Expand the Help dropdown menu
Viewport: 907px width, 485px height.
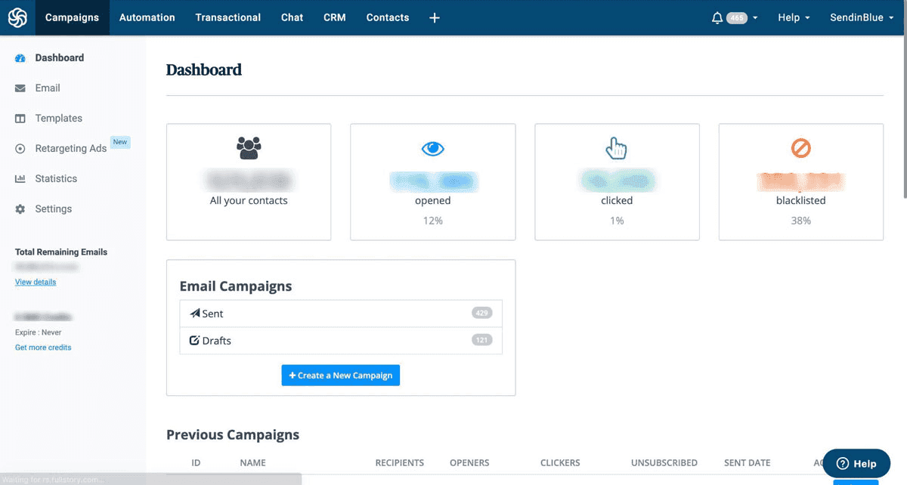pos(792,17)
